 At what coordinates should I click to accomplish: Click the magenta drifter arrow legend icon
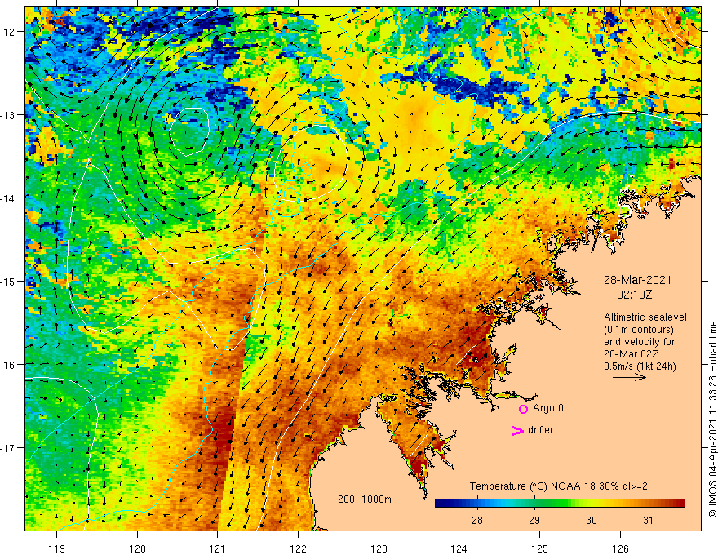(x=518, y=430)
